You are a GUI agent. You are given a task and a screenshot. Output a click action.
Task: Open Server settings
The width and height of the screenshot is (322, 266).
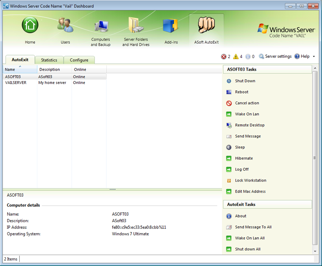pyautogui.click(x=275, y=56)
